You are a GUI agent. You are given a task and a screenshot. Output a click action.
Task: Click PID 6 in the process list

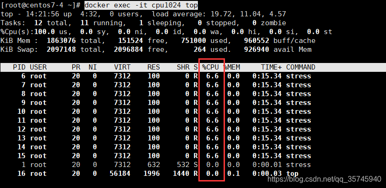23,76
